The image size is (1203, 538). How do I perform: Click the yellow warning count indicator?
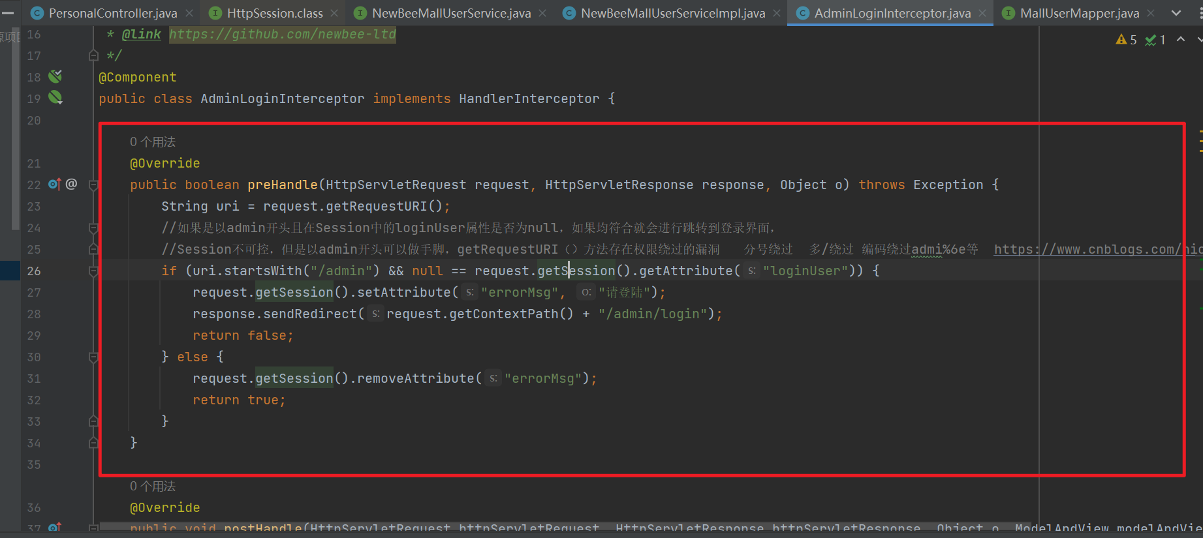click(1126, 40)
